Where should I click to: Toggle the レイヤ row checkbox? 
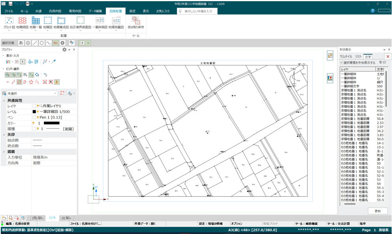coord(34,106)
